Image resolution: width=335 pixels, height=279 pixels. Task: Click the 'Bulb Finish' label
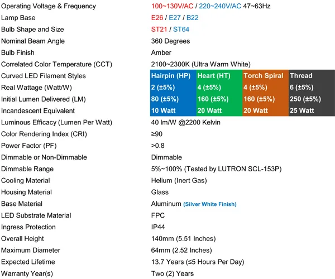click(x=18, y=52)
